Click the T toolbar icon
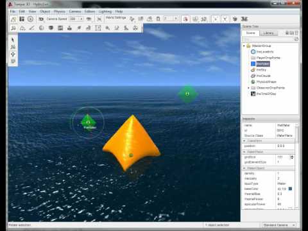This screenshot has height=231, width=308. 225,19
